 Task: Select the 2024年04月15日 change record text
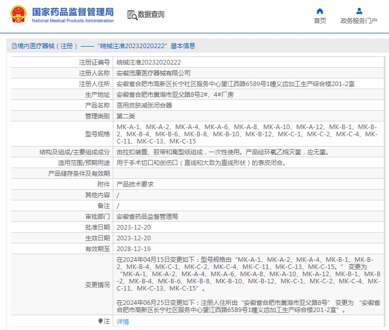(x=249, y=274)
